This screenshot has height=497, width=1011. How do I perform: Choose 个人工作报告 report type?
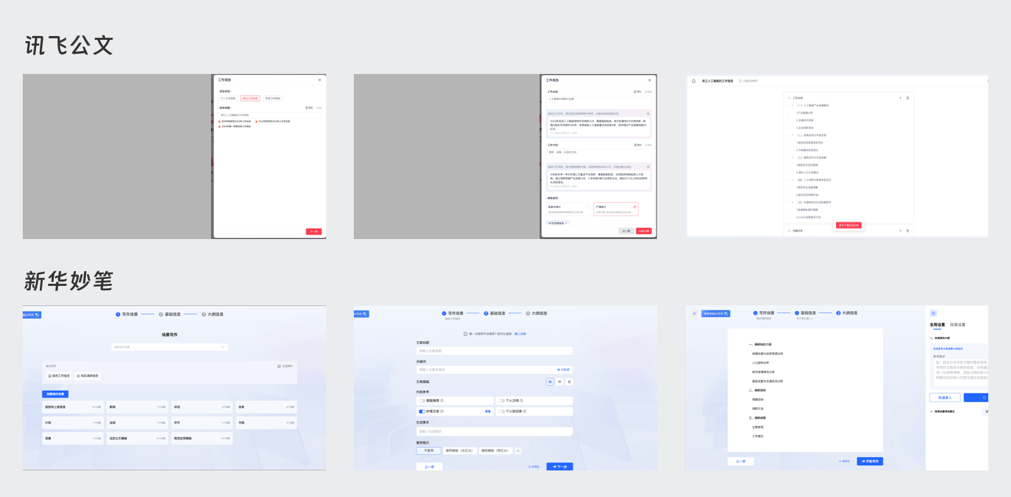tap(228, 99)
